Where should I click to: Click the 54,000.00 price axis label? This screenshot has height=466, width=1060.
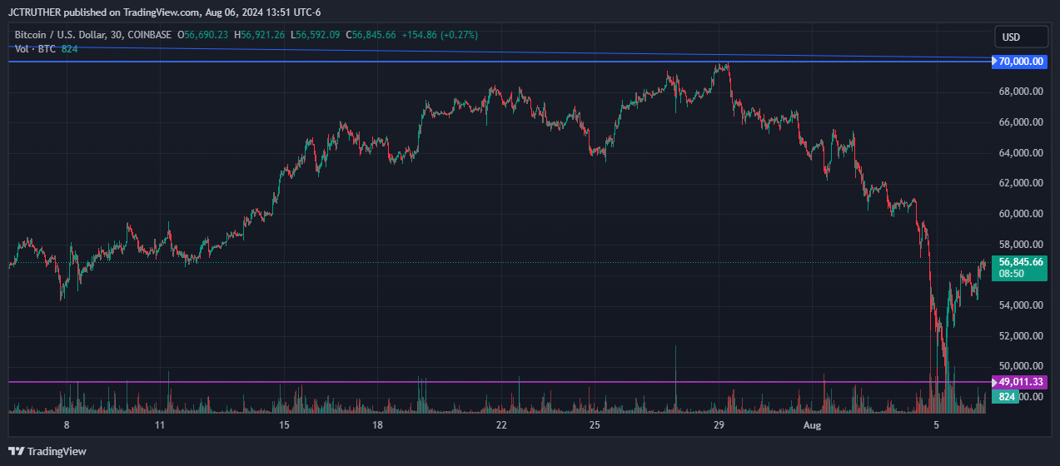[x=1021, y=305]
